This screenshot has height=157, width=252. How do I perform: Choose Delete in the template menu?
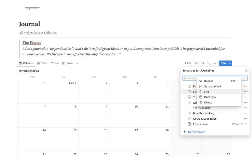(218, 103)
